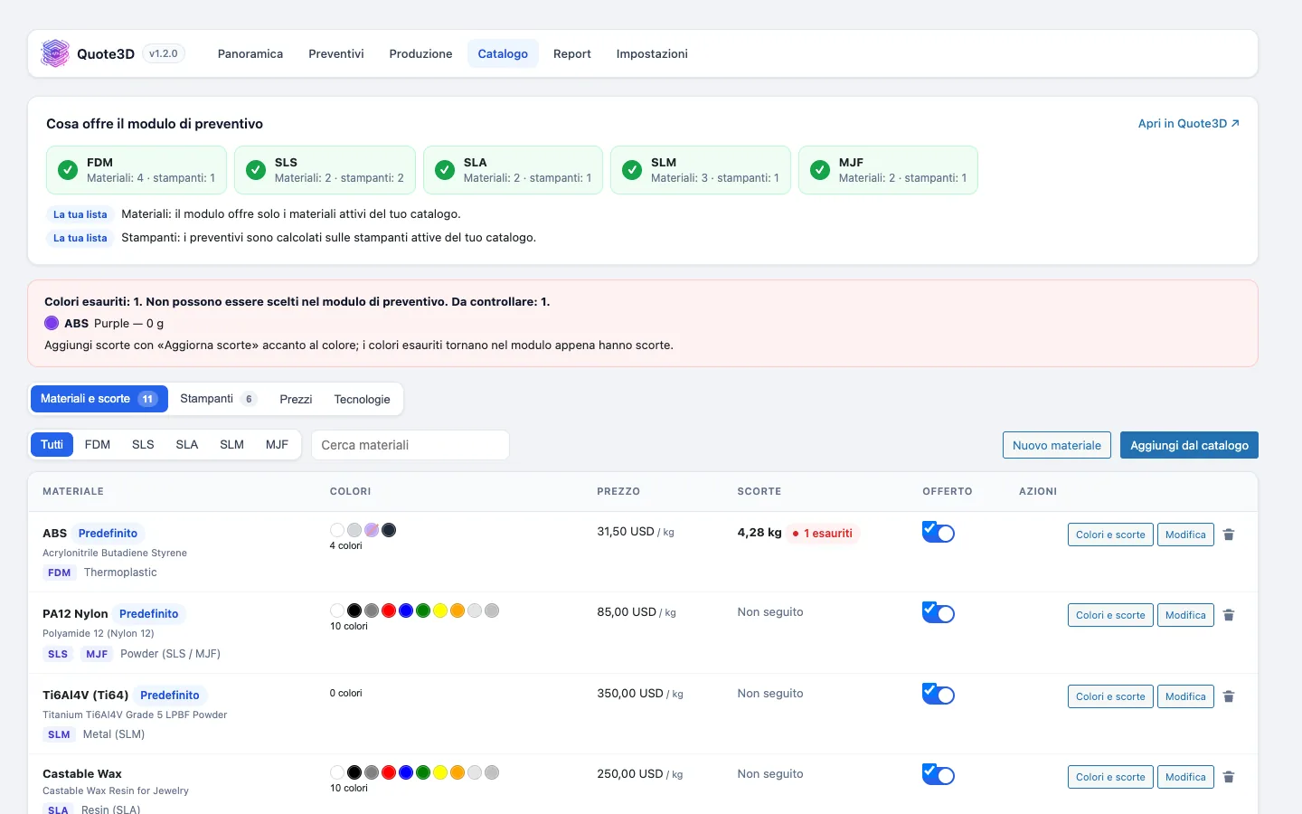The width and height of the screenshot is (1302, 814).
Task: Select the Materiali e scorte tab
Action: [x=99, y=399]
